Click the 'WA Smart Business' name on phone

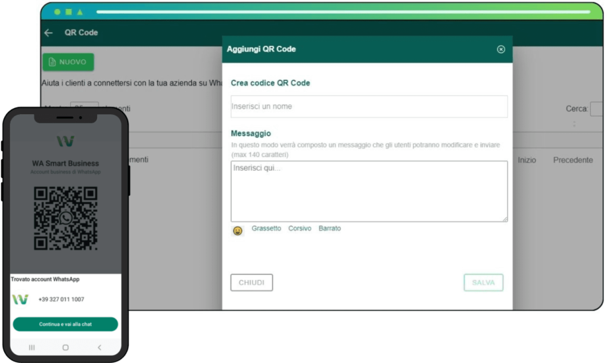[x=66, y=164]
